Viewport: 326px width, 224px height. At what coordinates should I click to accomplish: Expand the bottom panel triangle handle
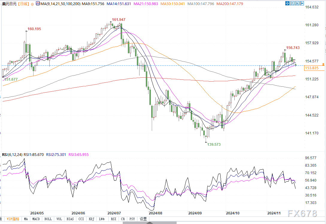tap(149, 223)
